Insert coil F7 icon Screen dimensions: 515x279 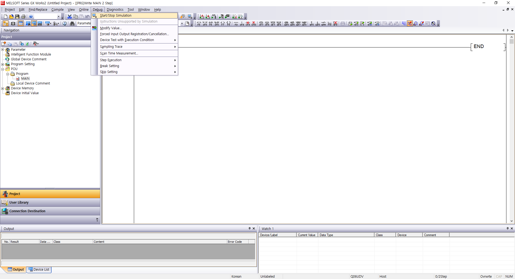click(x=223, y=24)
